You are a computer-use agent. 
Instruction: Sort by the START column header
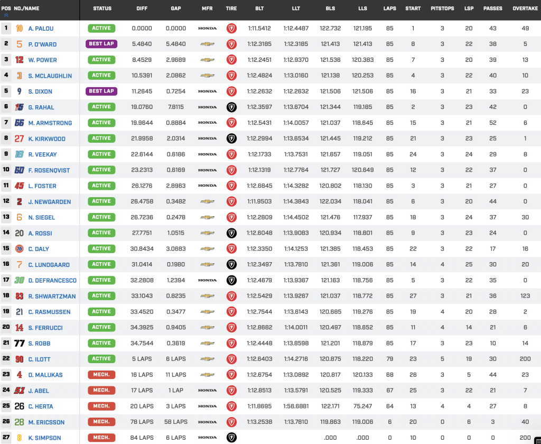pyautogui.click(x=413, y=8)
